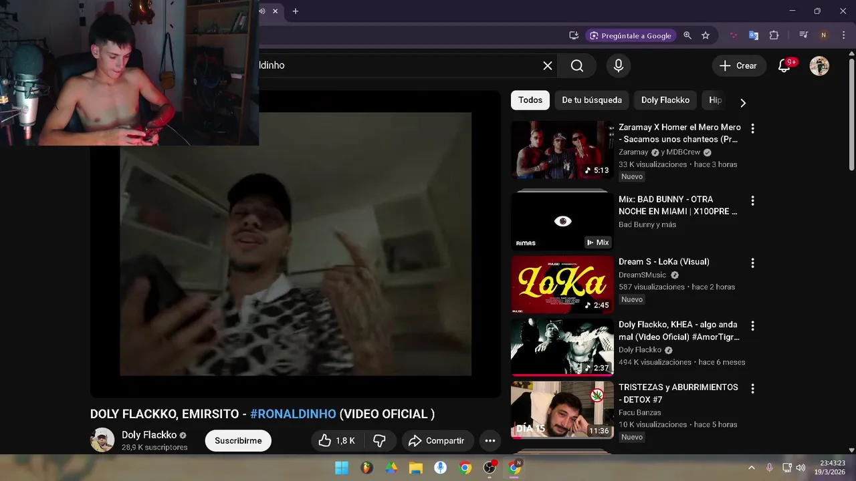The image size is (856, 481).
Task: Open options for BAD BUNNY mix
Action: click(x=752, y=200)
